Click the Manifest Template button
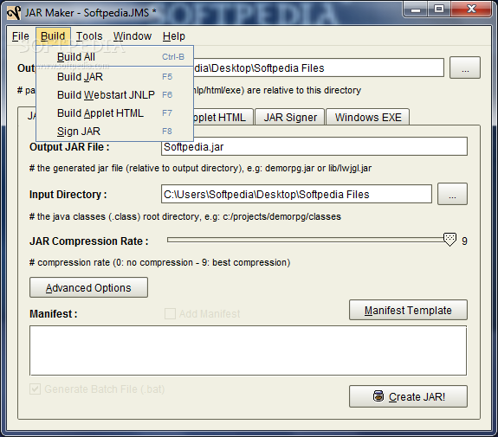 click(408, 310)
